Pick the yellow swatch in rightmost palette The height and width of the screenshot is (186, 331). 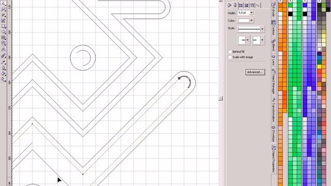tap(319, 67)
